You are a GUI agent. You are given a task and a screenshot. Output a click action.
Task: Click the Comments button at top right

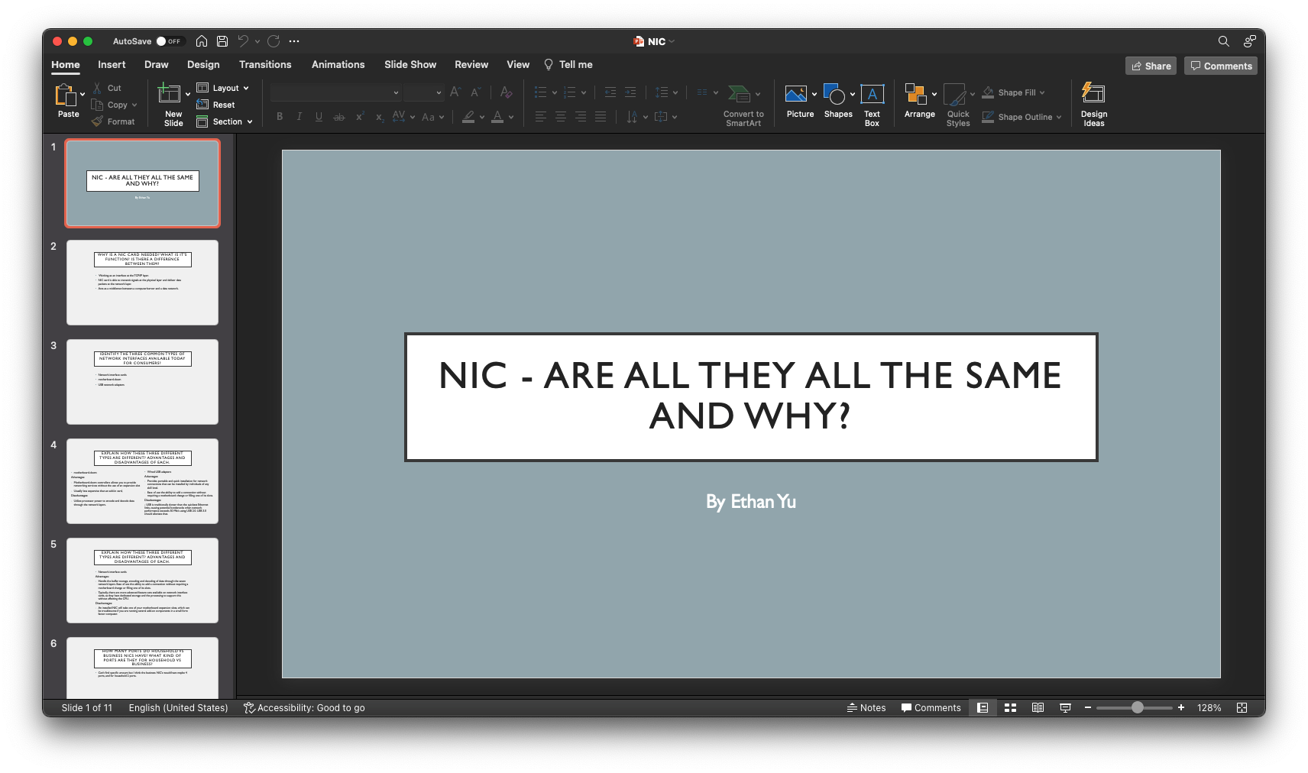coord(1221,66)
